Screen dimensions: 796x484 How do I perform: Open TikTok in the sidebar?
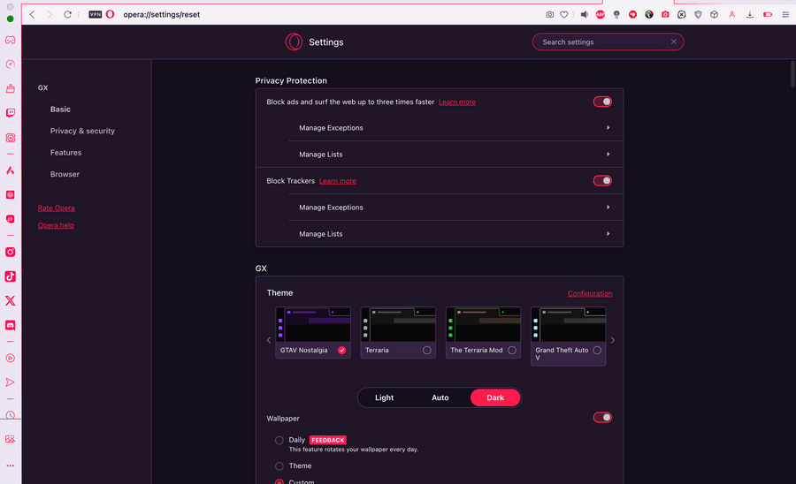(10, 276)
